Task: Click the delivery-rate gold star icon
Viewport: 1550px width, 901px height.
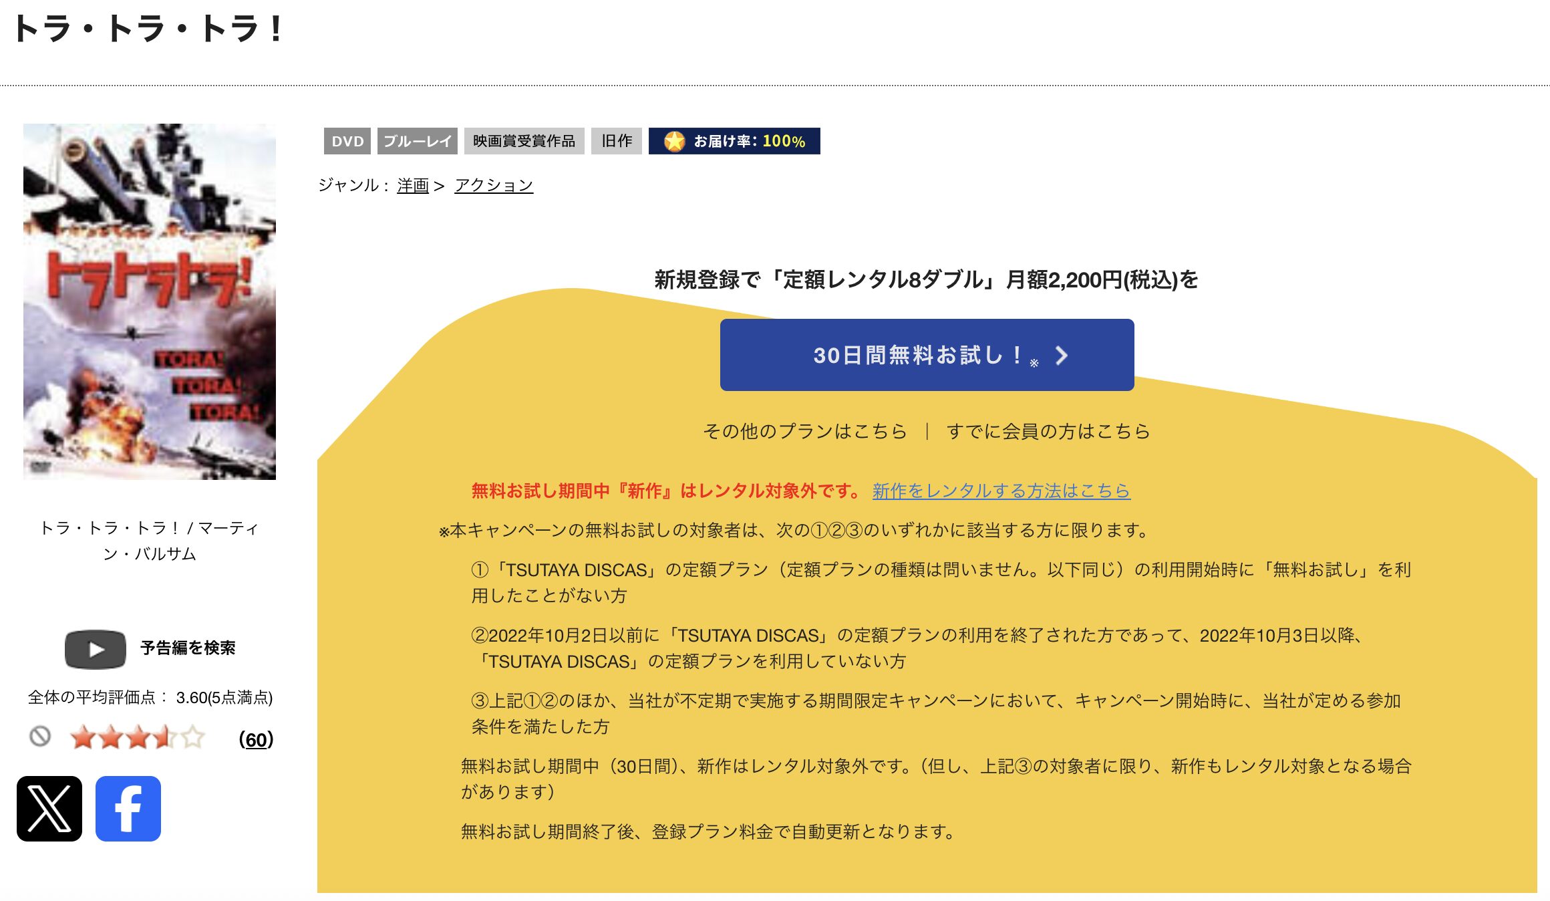Action: click(675, 141)
